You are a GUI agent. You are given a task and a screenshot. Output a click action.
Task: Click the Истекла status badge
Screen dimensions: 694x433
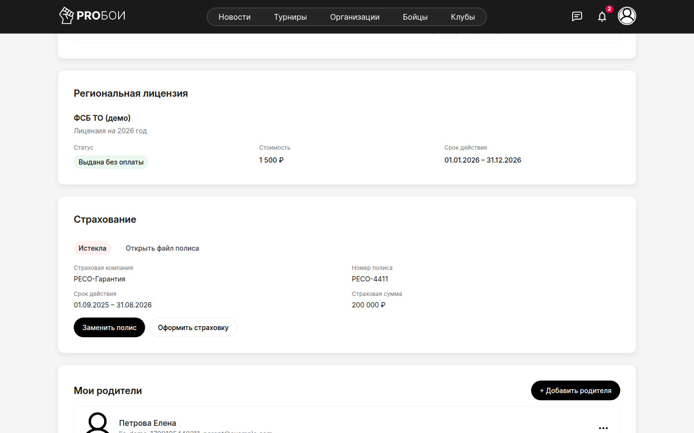pos(93,248)
